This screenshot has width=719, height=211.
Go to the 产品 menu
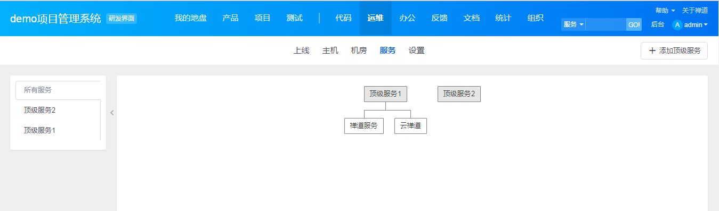[230, 18]
